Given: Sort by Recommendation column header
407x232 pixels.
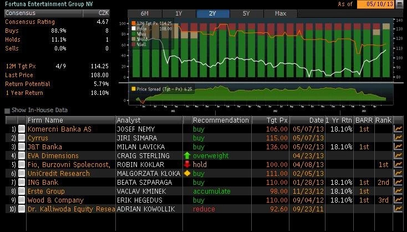Looking at the screenshot, I should 221,120.
